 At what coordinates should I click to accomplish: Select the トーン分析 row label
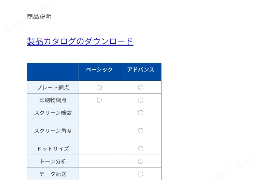pos(53,161)
